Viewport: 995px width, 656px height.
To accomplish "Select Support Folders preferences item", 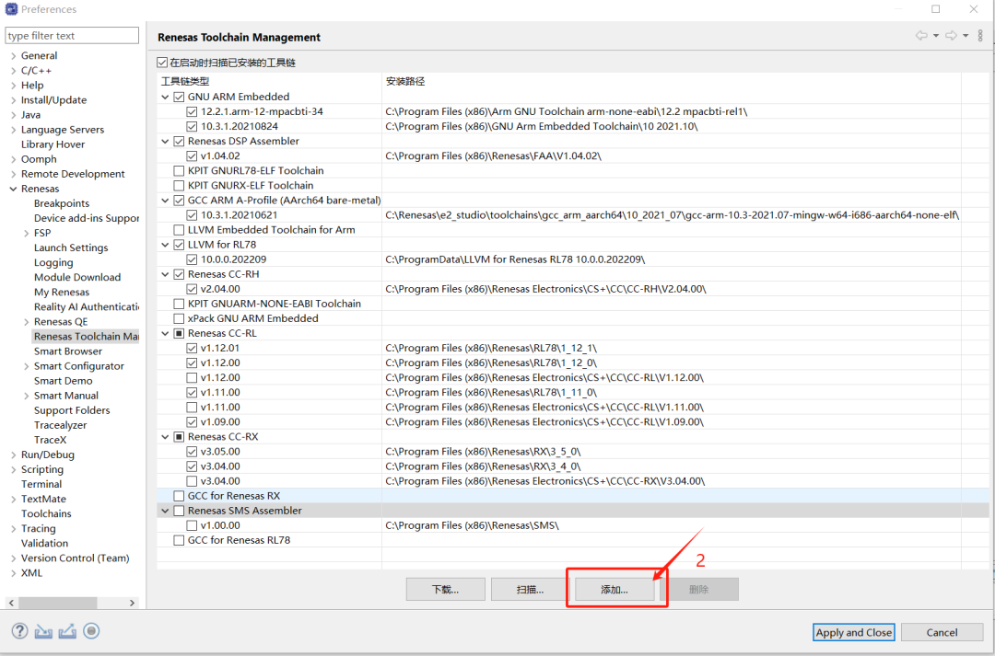I will pos(72,410).
